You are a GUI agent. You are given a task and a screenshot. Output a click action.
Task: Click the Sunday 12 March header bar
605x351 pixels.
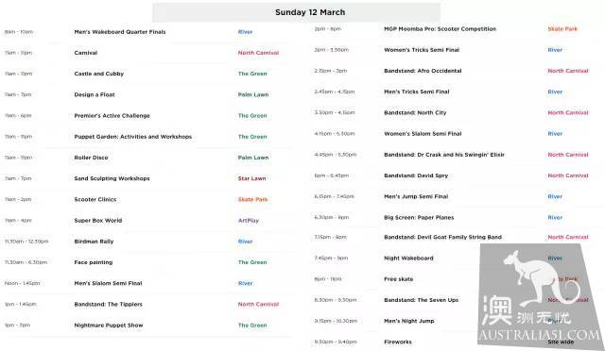tap(296, 12)
